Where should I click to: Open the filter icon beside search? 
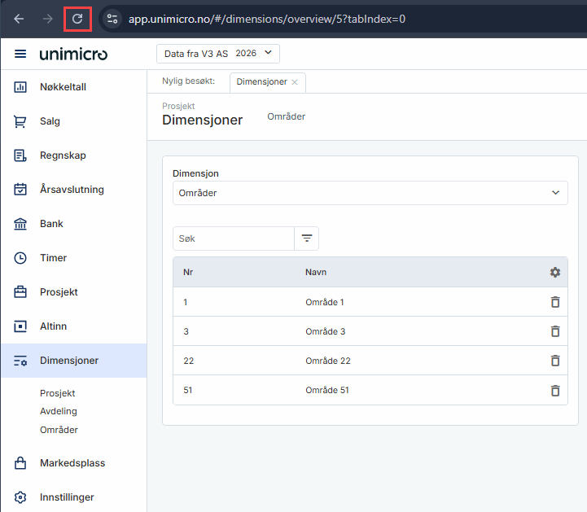307,238
